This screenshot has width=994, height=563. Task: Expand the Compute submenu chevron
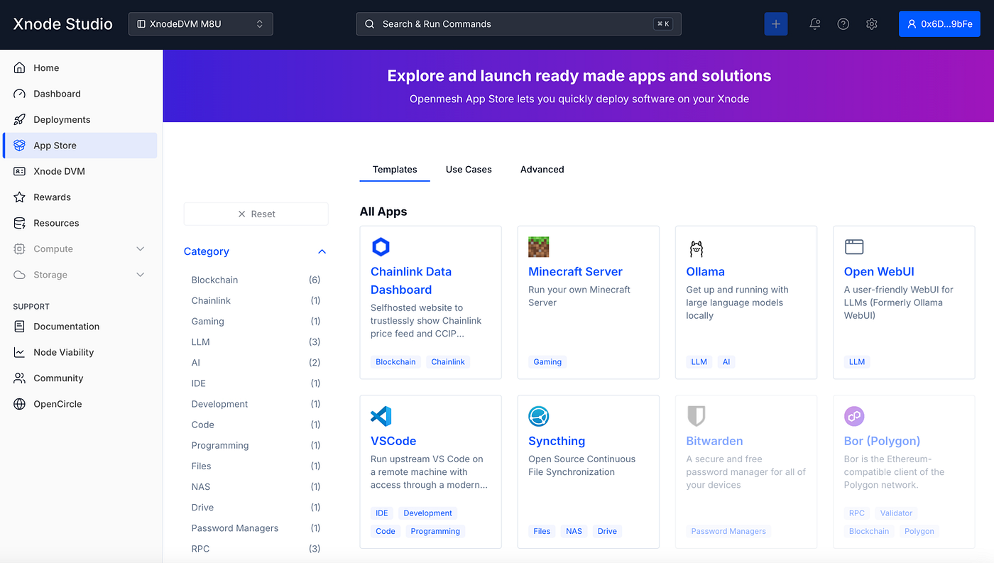(x=141, y=249)
